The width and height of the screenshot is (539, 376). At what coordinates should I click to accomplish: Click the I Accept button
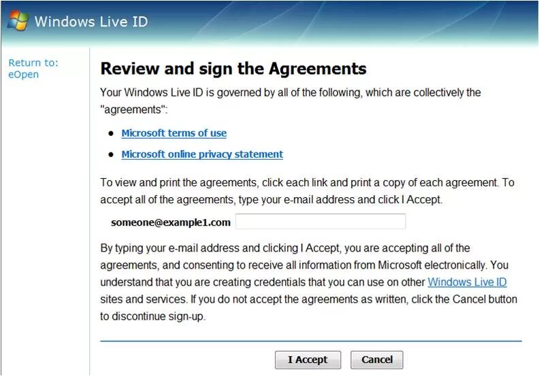308,360
